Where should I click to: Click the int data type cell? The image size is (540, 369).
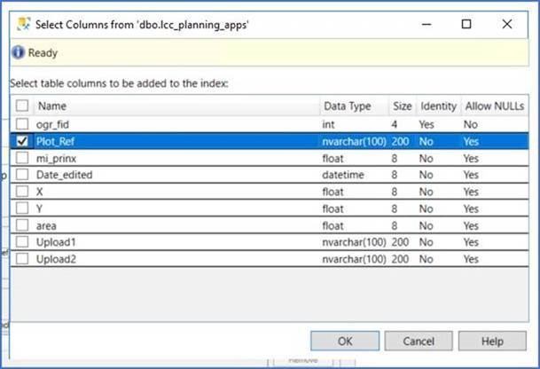click(328, 124)
